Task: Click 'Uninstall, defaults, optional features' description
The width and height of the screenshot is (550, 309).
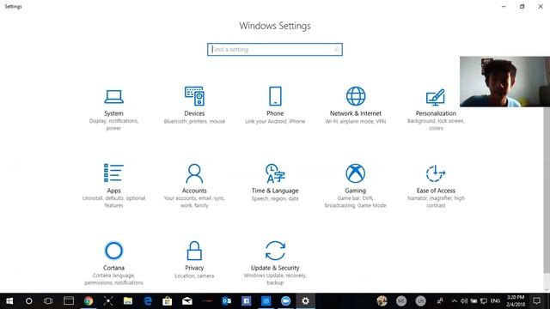Action: click(113, 202)
